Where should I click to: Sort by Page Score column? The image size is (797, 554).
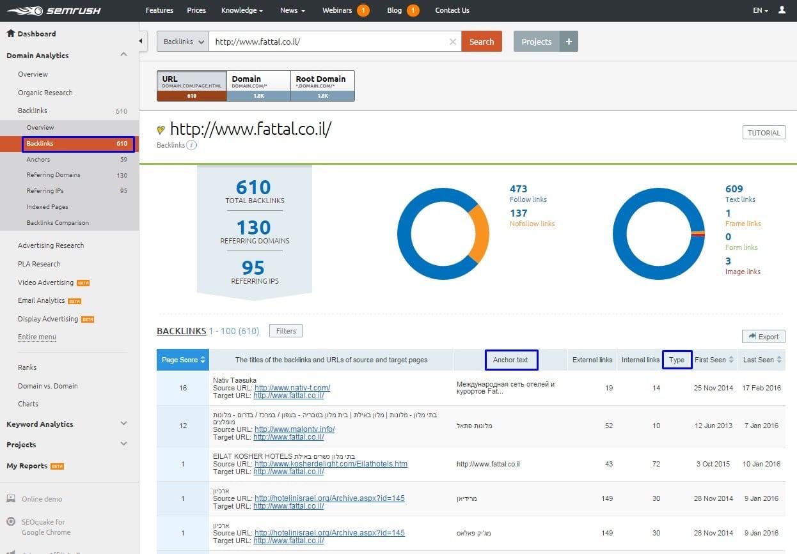182,360
